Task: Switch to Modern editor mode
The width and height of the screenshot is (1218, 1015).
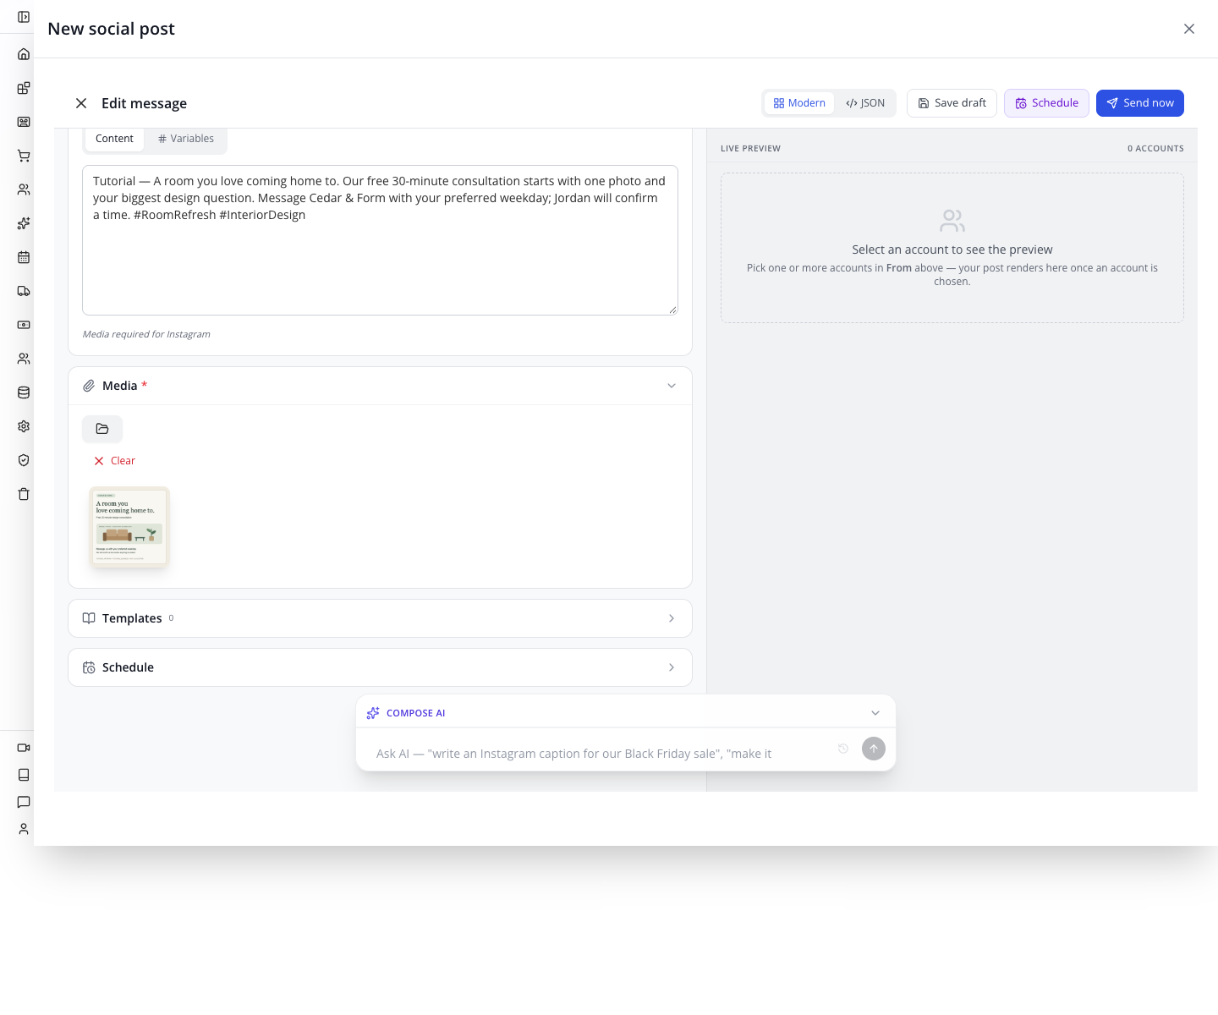Action: (799, 103)
